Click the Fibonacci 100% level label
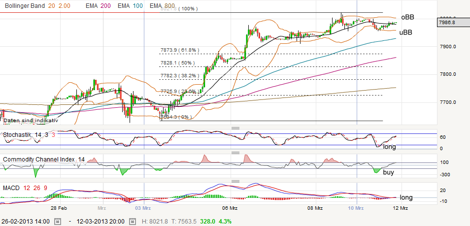 (x=179, y=9)
